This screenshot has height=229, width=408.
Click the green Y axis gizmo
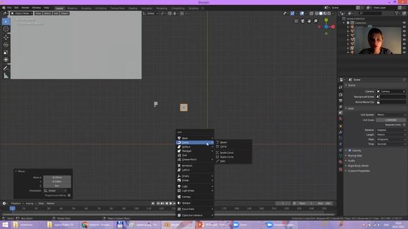pyautogui.click(x=326, y=20)
